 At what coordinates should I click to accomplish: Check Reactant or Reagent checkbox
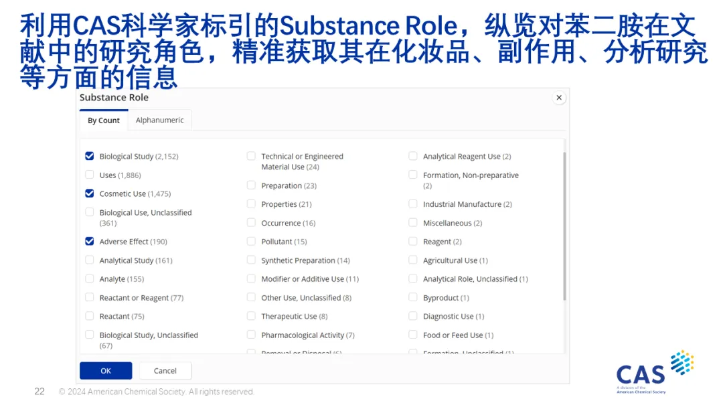pos(90,297)
